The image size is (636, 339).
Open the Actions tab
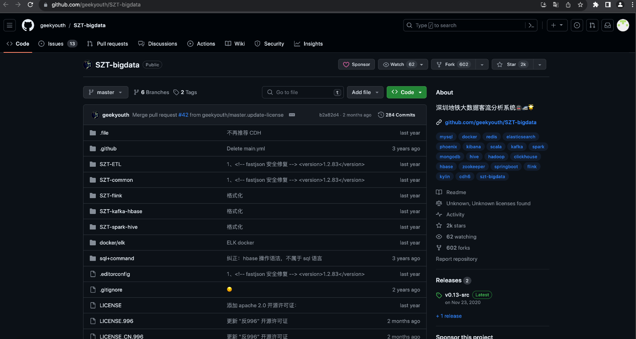[x=201, y=44]
